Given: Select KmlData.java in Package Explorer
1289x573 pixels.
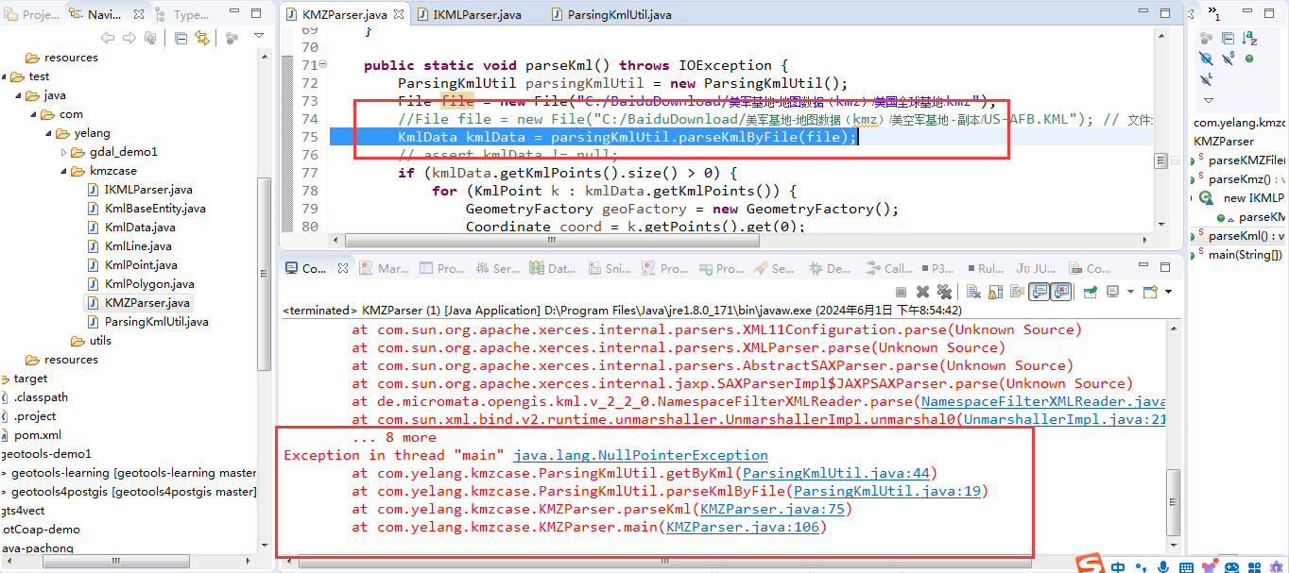Looking at the screenshot, I should click(x=141, y=227).
